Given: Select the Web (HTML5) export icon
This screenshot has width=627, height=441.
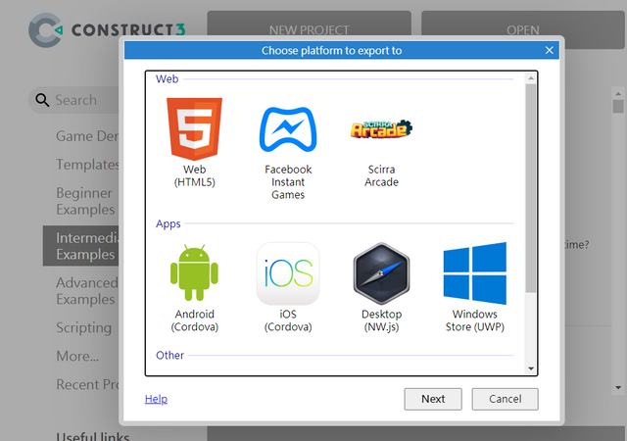Looking at the screenshot, I should 194,128.
